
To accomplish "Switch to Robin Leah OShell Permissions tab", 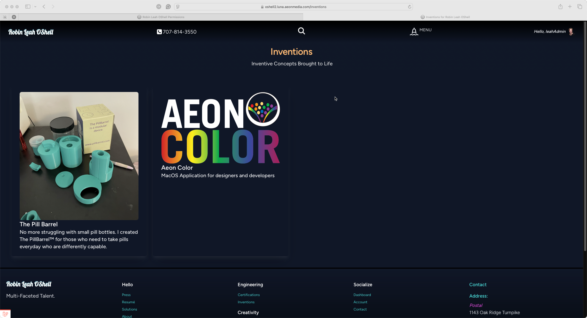I will coord(161,17).
